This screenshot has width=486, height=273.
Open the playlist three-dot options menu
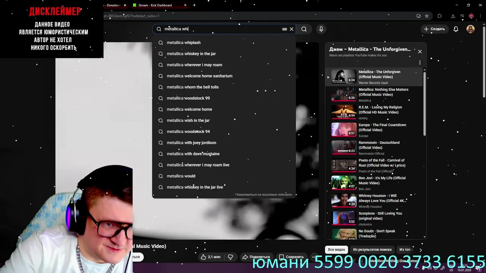(420, 62)
